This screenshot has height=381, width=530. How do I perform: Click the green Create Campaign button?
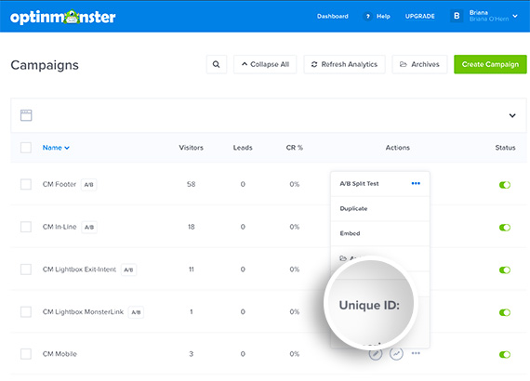[490, 64]
